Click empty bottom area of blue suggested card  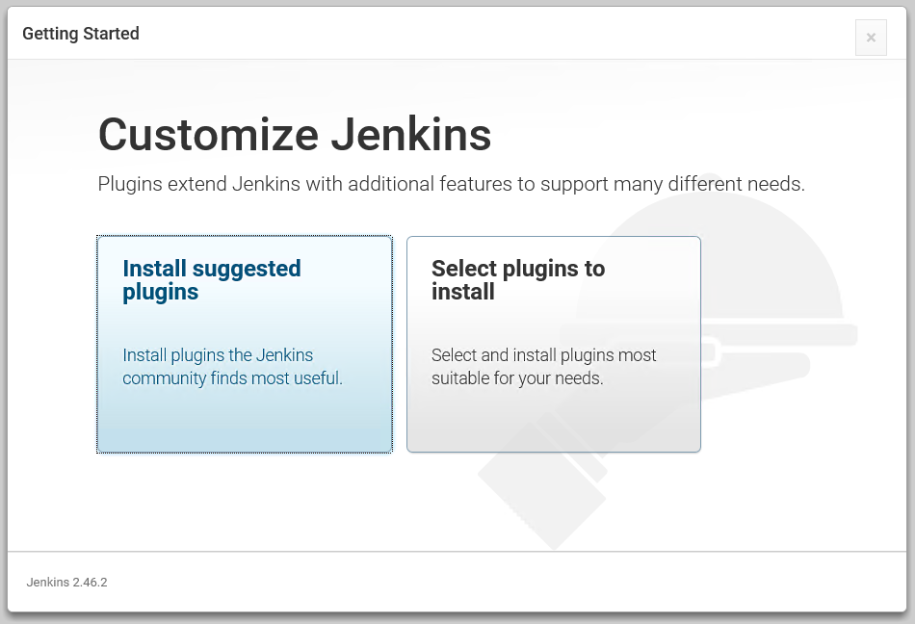pyautogui.click(x=245, y=423)
